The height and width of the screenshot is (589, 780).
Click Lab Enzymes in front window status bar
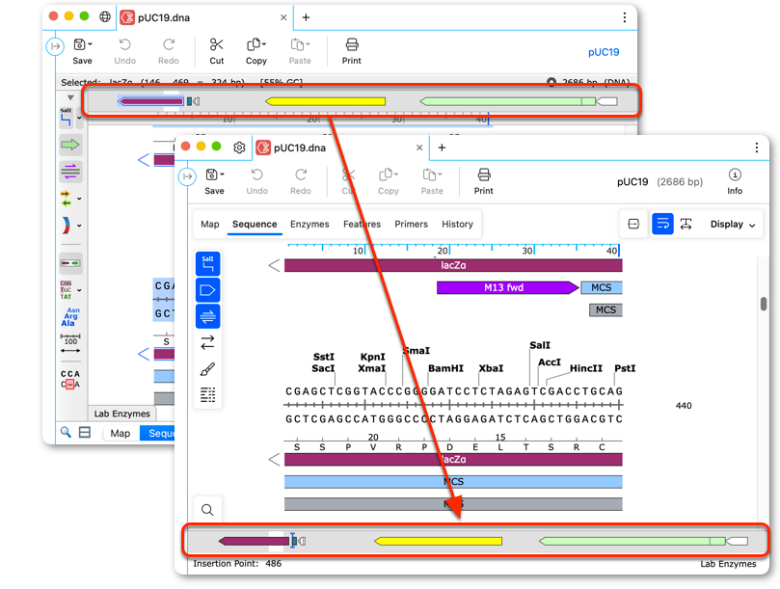click(728, 564)
